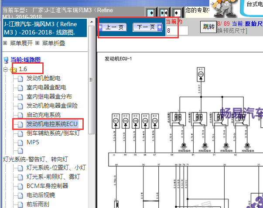Click the mechanic mascot image
Viewport: 263px width, 208px height.
(224, 8)
